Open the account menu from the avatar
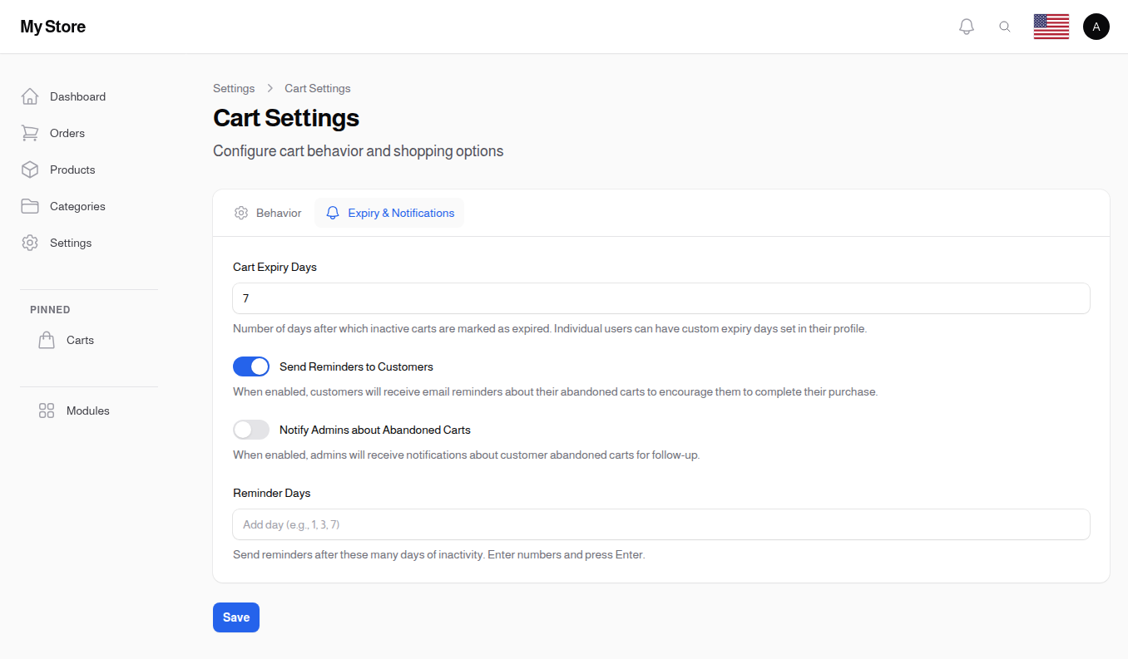 (x=1096, y=26)
